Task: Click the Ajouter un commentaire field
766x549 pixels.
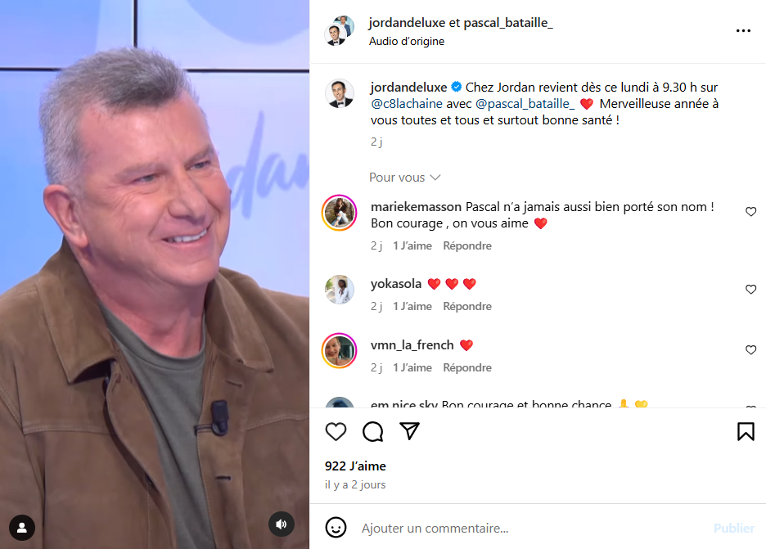Action: (533, 528)
